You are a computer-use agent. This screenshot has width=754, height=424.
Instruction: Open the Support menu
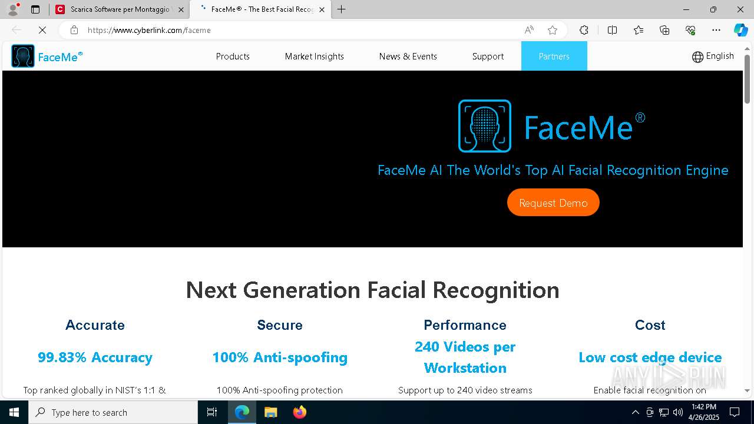(488, 57)
